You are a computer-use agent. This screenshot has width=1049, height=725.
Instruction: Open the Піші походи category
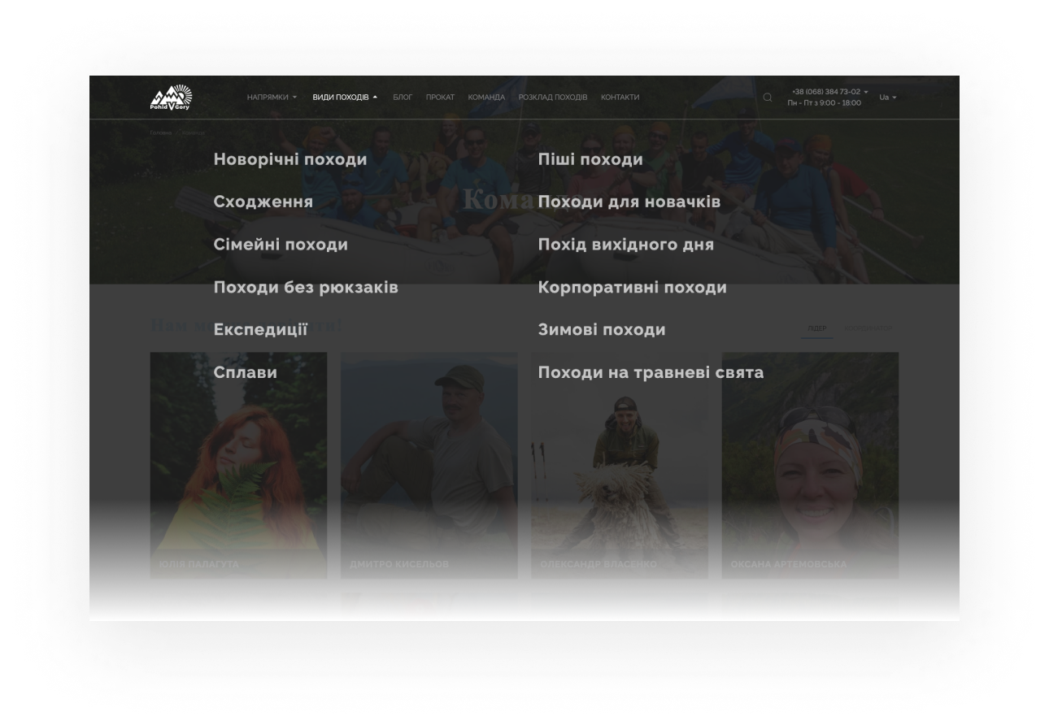click(590, 159)
